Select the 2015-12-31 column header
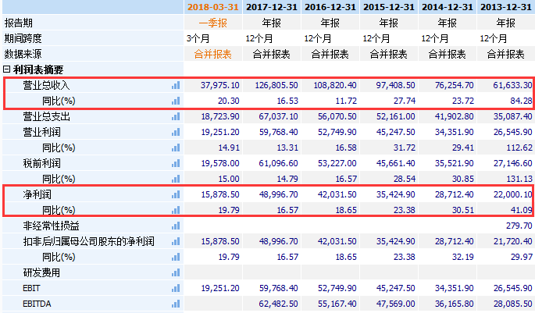535x313 pixels. (x=389, y=7)
